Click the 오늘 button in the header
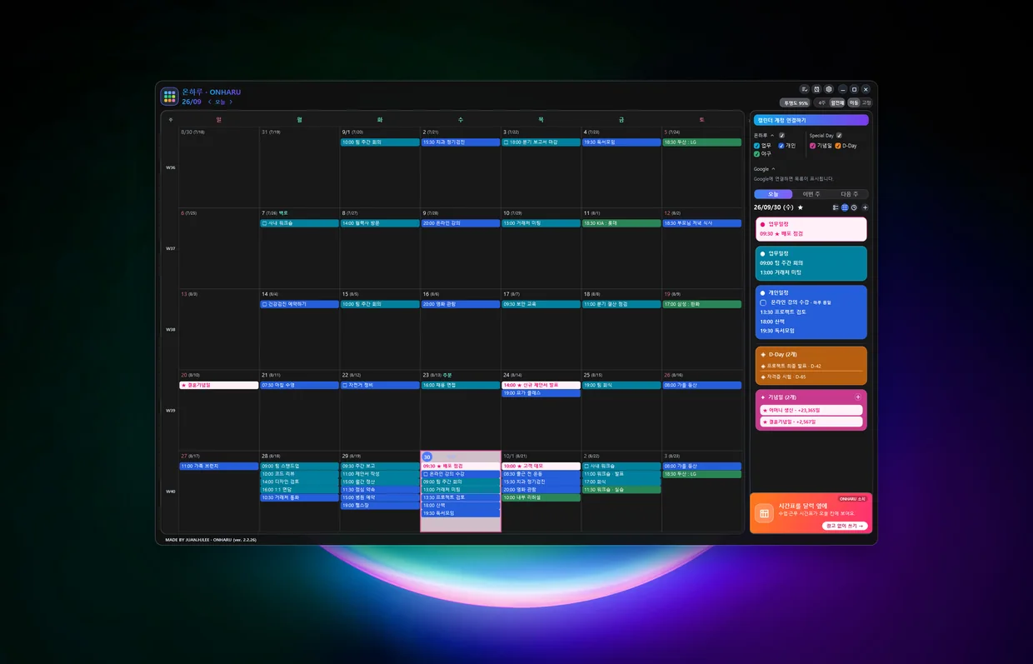Viewport: 1033px width, 664px height. (220, 102)
